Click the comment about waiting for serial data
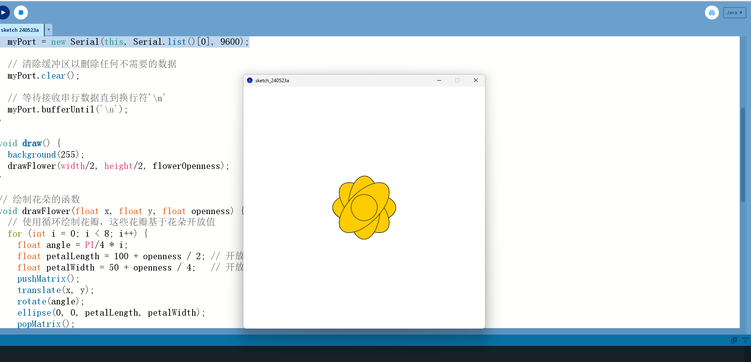The image size is (751, 362). (86, 98)
